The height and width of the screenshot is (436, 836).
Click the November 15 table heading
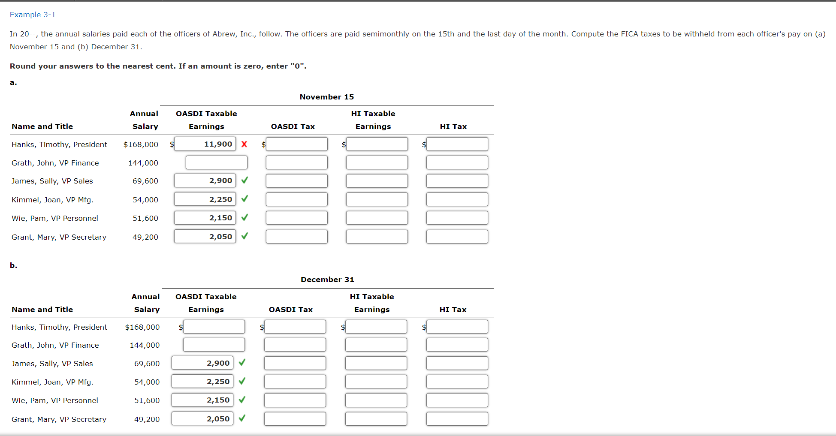click(327, 97)
